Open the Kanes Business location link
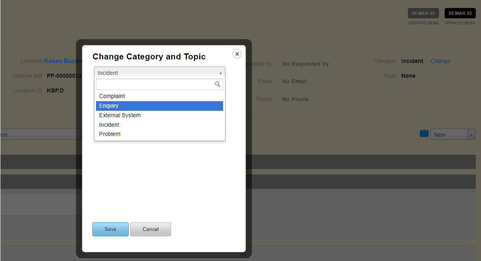Viewport: 481px width, 261px height. point(63,61)
